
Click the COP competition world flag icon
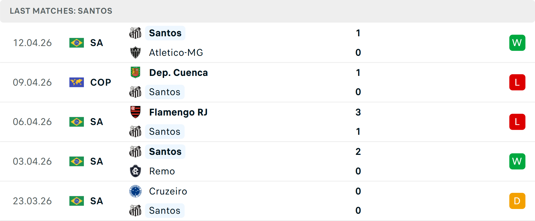(77, 82)
